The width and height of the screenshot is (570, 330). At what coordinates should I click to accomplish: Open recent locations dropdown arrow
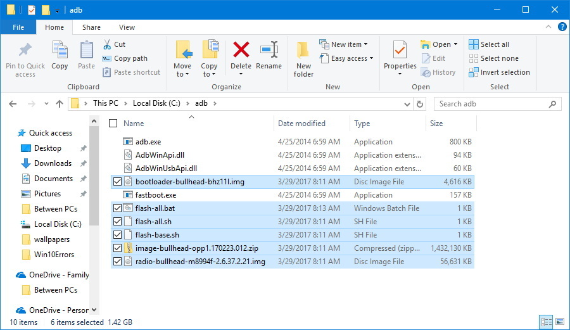point(46,104)
